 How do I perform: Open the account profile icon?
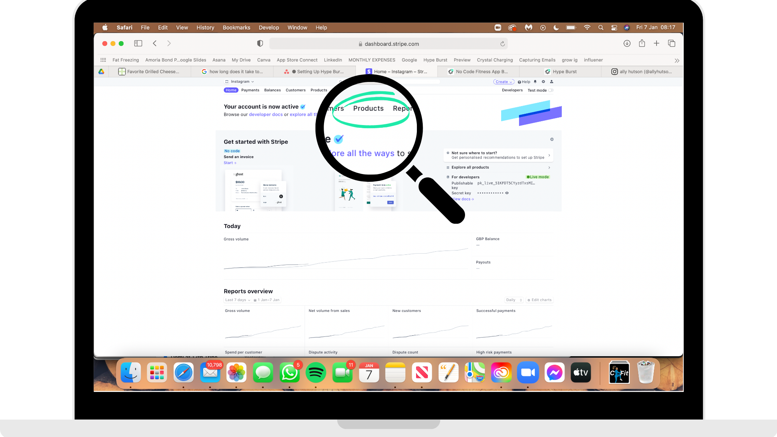[551, 82]
